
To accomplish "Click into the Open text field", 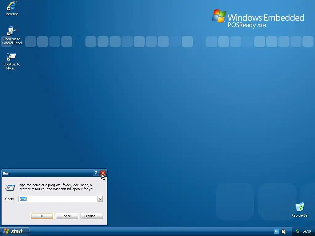I will [58, 199].
